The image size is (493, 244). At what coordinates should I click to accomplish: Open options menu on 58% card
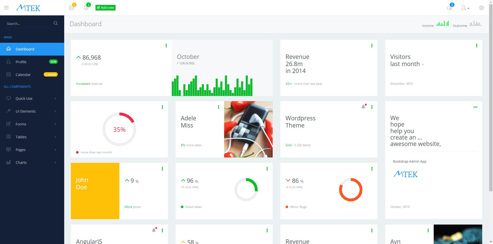pos(267,230)
